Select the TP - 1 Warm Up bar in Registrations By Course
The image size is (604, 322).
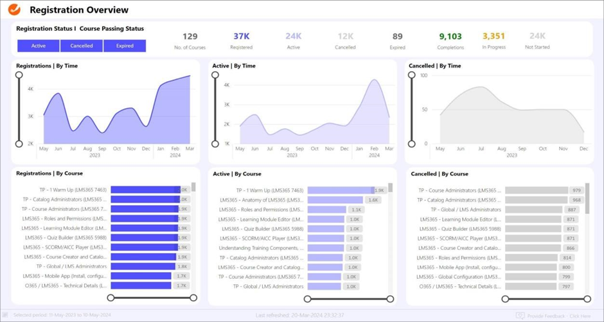[x=145, y=190]
